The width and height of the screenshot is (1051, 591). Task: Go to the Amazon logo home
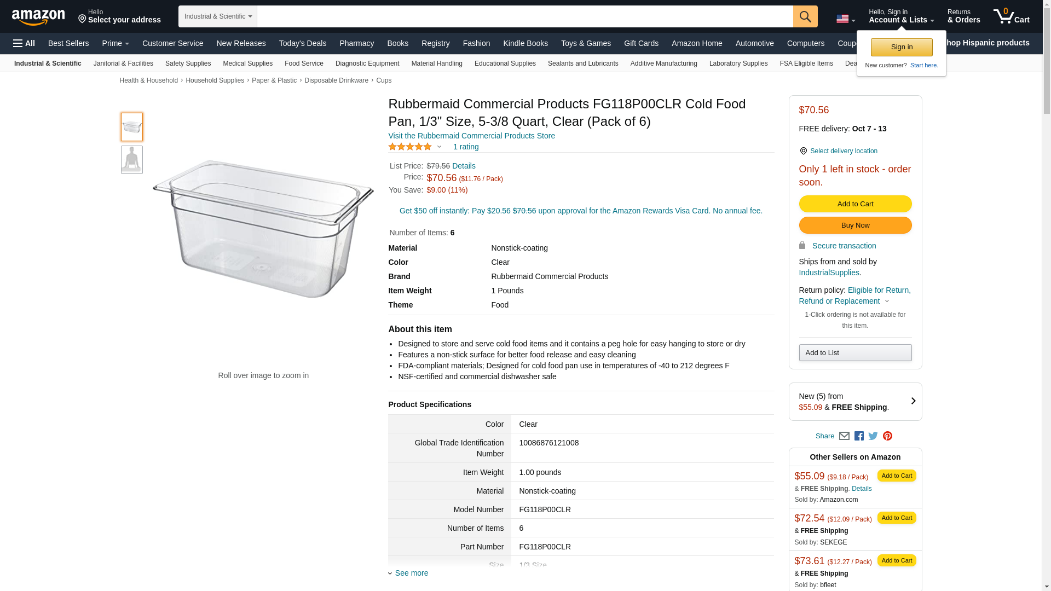(38, 17)
